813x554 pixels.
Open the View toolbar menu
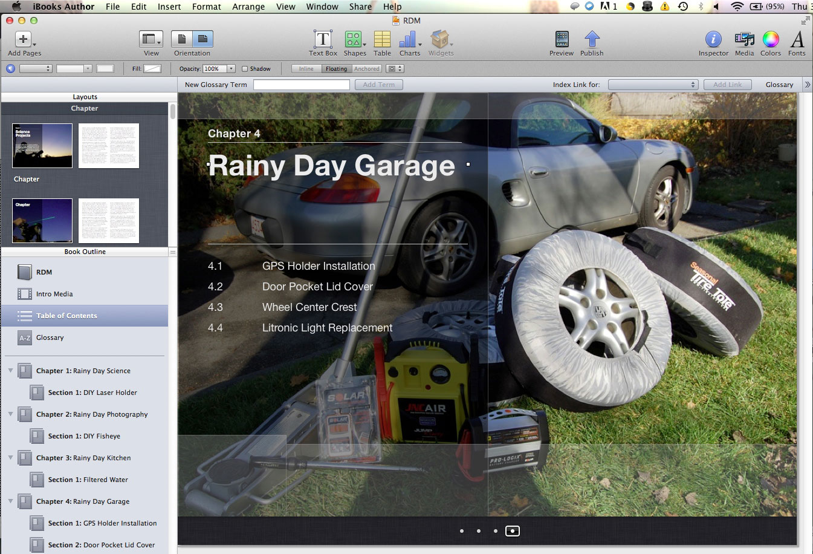tap(151, 39)
